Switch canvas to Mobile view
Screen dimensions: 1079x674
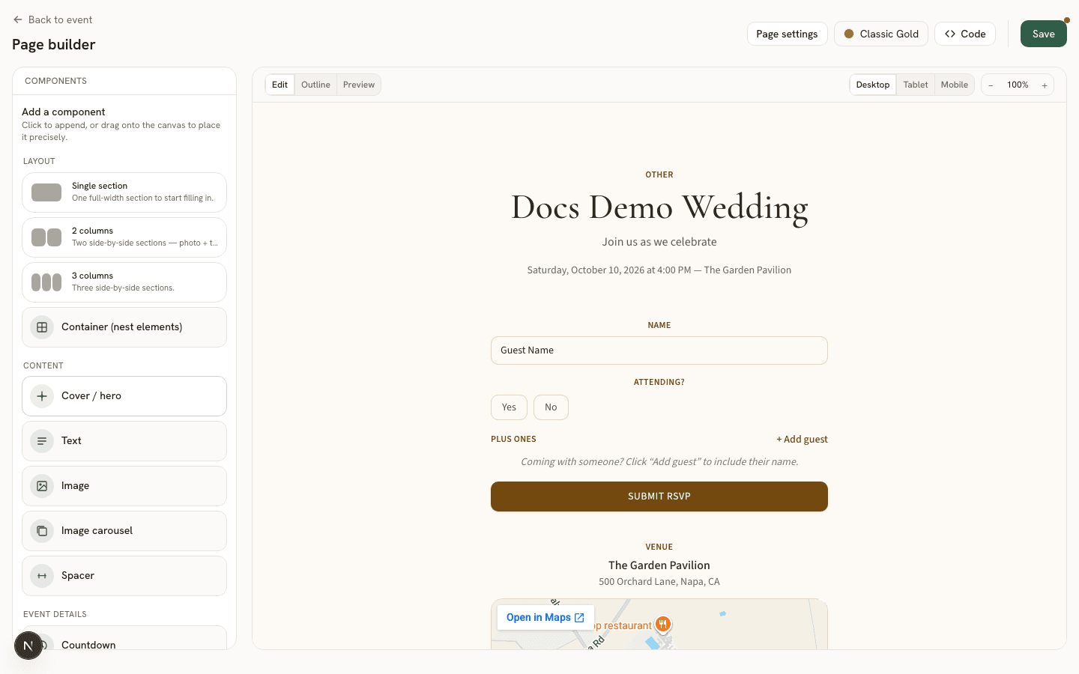point(954,85)
